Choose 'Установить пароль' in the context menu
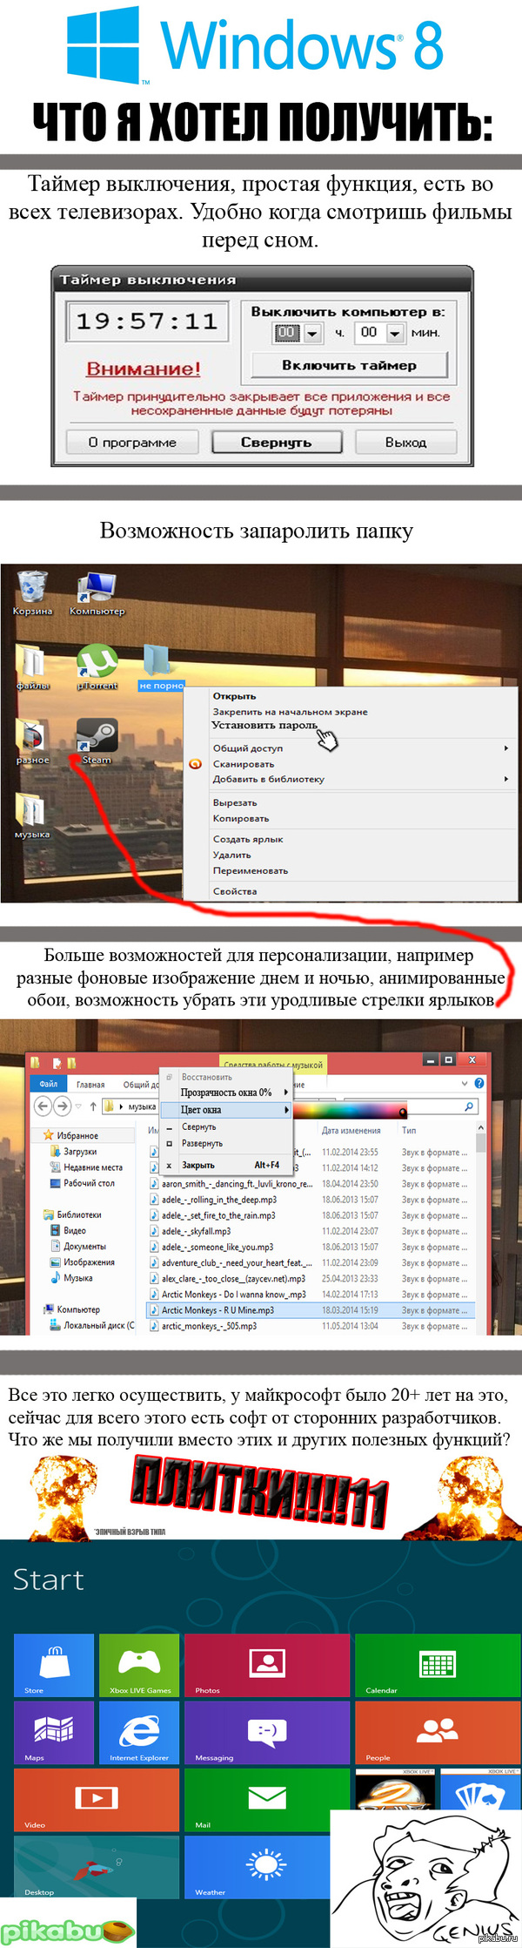The width and height of the screenshot is (522, 1948). coord(264,725)
